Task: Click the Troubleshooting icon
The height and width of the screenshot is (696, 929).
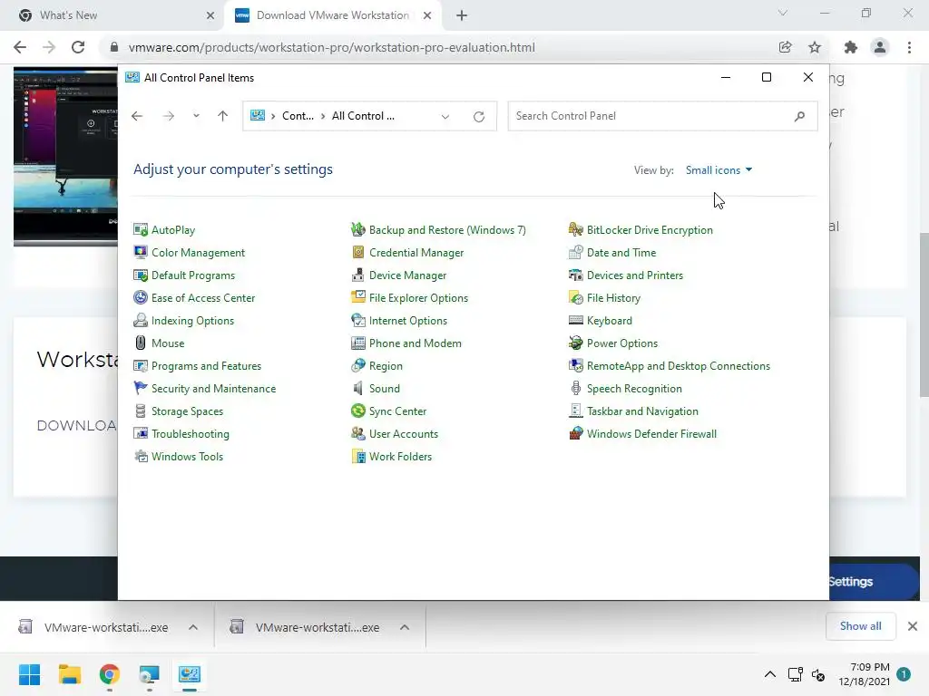Action: click(141, 434)
